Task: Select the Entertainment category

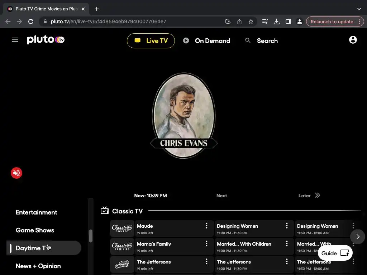Action: (37, 212)
